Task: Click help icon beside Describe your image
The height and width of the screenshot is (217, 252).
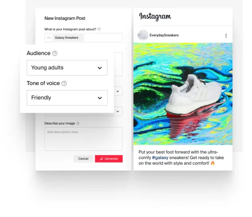Action: tap(78, 124)
